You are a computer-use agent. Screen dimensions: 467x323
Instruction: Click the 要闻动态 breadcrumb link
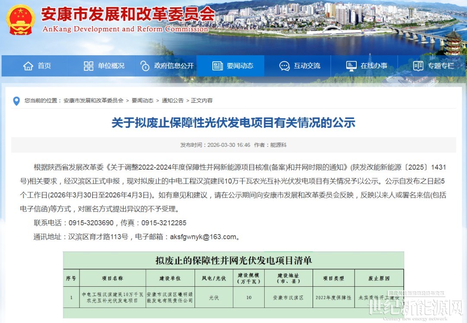(143, 101)
